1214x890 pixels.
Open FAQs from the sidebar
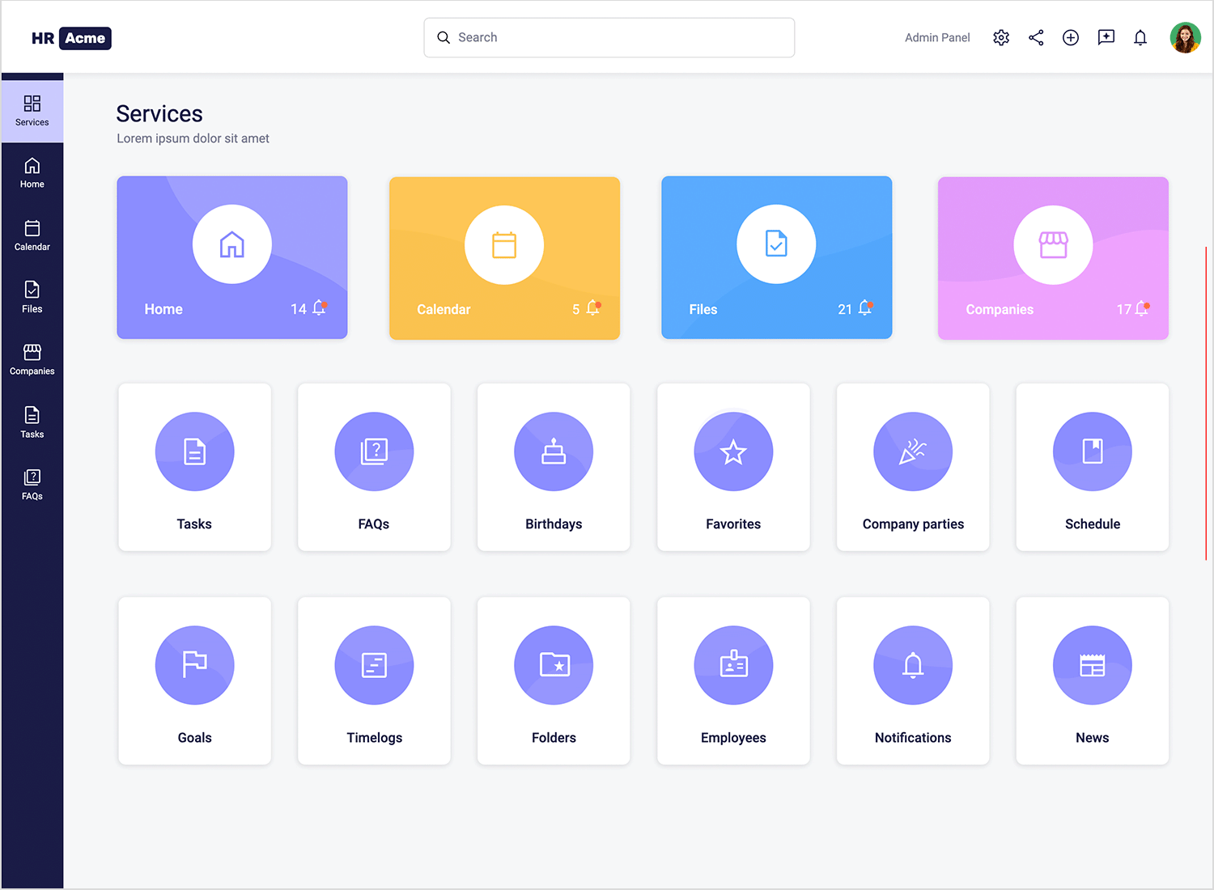tap(32, 485)
